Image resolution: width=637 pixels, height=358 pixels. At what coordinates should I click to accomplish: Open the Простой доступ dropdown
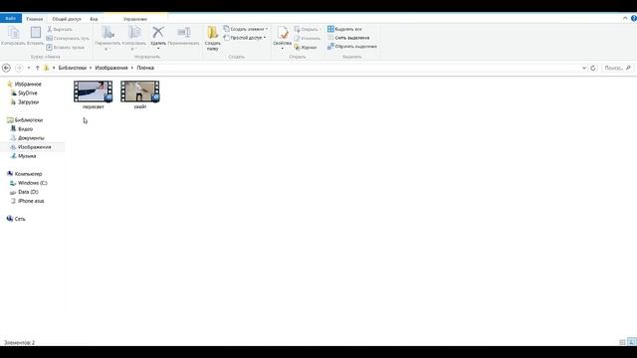coord(245,38)
